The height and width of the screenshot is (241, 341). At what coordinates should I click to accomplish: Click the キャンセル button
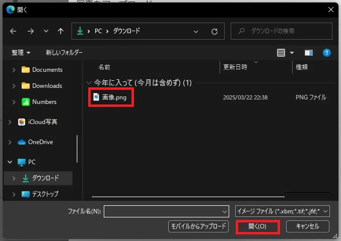308,226
